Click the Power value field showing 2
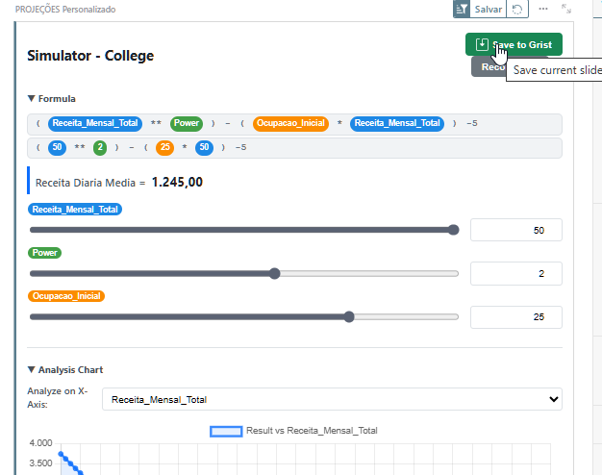This screenshot has height=475, width=602. (515, 274)
